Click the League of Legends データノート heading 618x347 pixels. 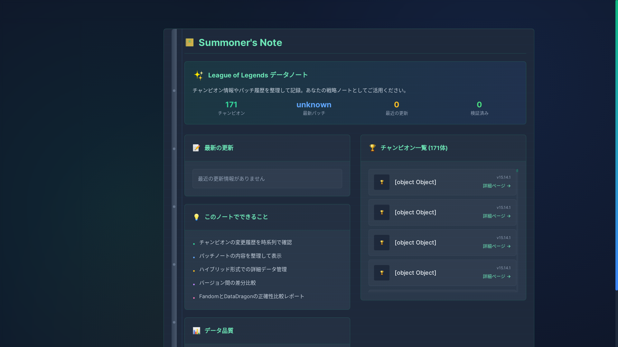[258, 75]
